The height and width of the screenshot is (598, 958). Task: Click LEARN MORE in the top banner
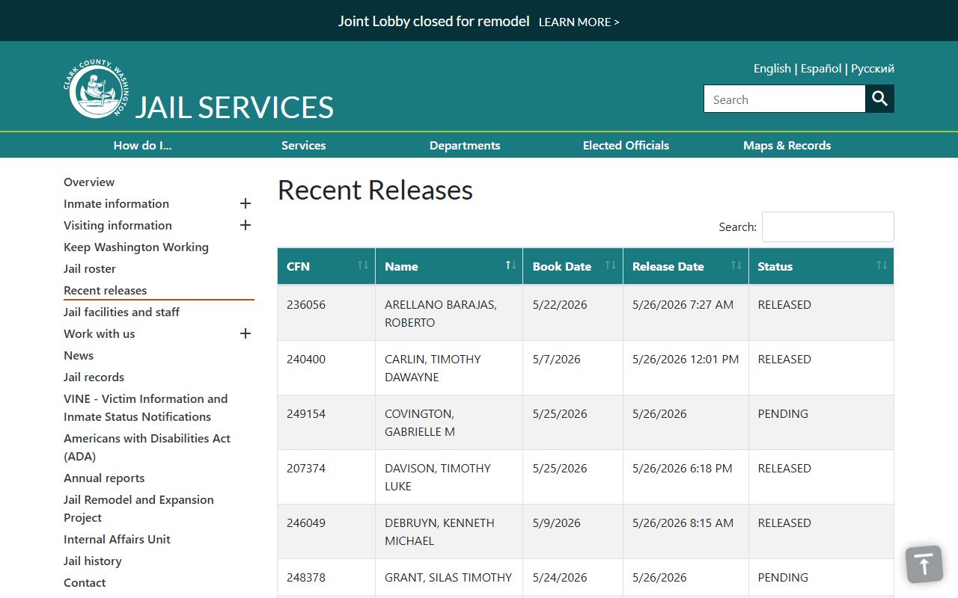pos(579,22)
